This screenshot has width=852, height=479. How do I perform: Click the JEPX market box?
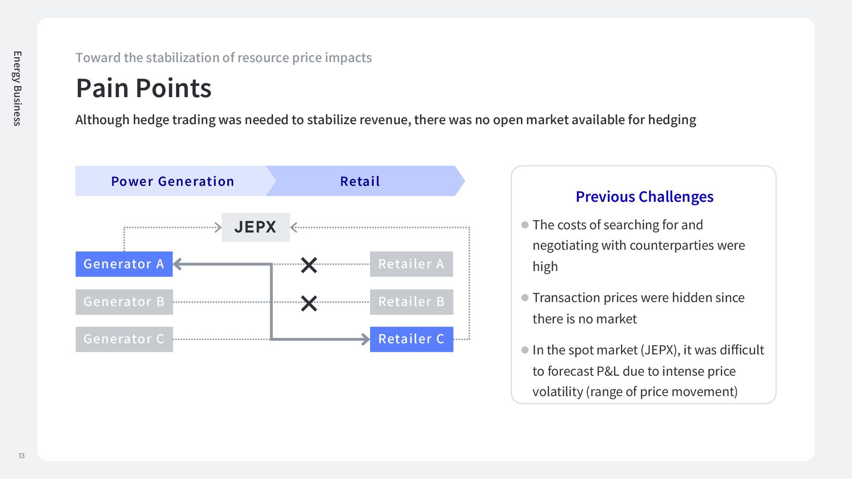pos(256,227)
